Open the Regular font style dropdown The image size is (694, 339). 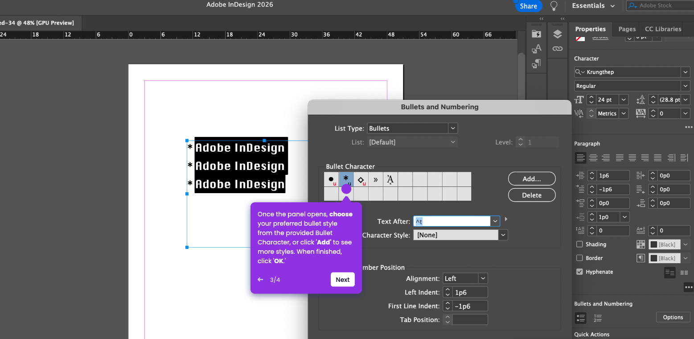tap(685, 86)
